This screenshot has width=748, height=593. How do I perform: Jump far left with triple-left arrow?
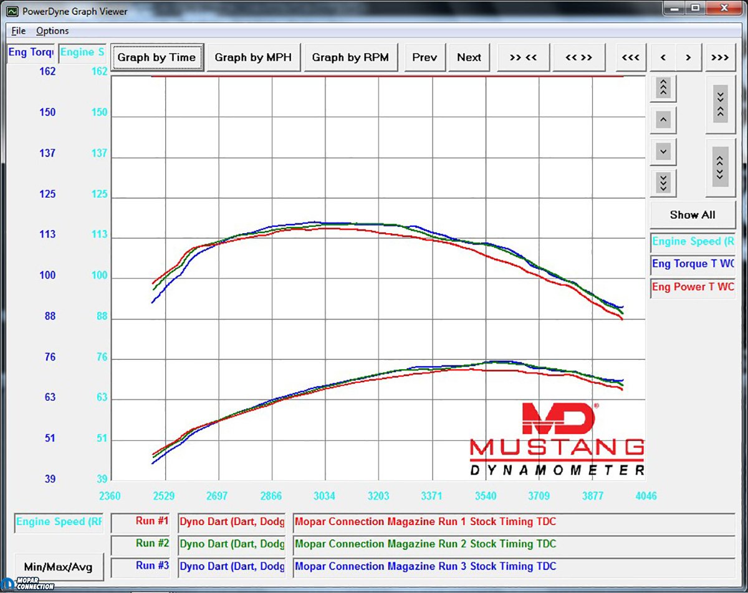point(630,57)
